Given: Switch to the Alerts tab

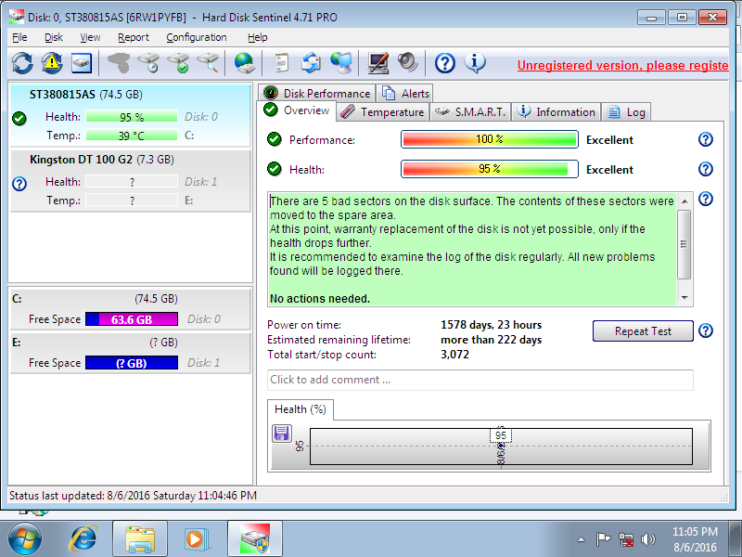Looking at the screenshot, I should click(x=405, y=94).
